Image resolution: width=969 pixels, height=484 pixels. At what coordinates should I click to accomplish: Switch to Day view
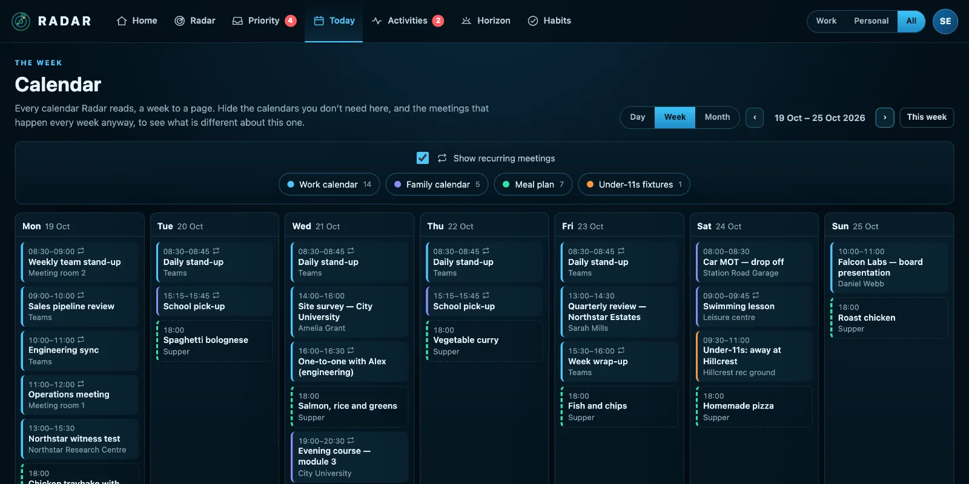(x=638, y=117)
